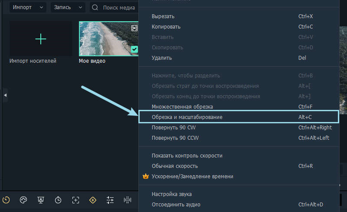Click the film strip icon on video thumbnail
Screen dimensions: 347x212
(134, 28)
